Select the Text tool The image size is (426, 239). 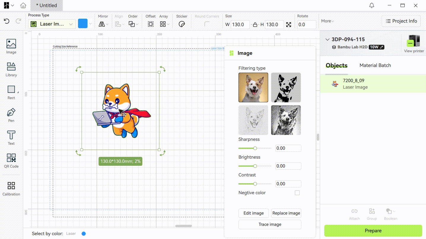pyautogui.click(x=11, y=138)
